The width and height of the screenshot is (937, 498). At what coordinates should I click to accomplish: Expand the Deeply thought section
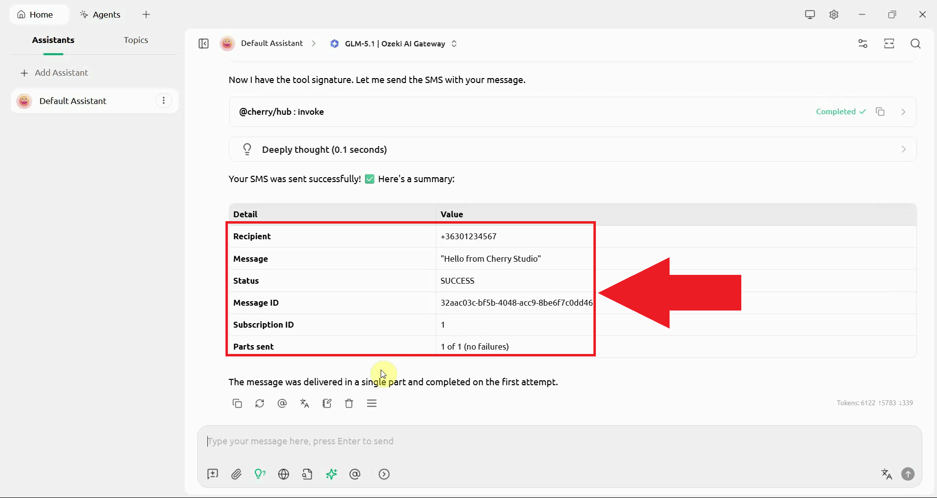click(572, 149)
